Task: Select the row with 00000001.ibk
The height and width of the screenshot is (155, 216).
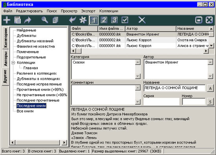Action: click(140, 46)
